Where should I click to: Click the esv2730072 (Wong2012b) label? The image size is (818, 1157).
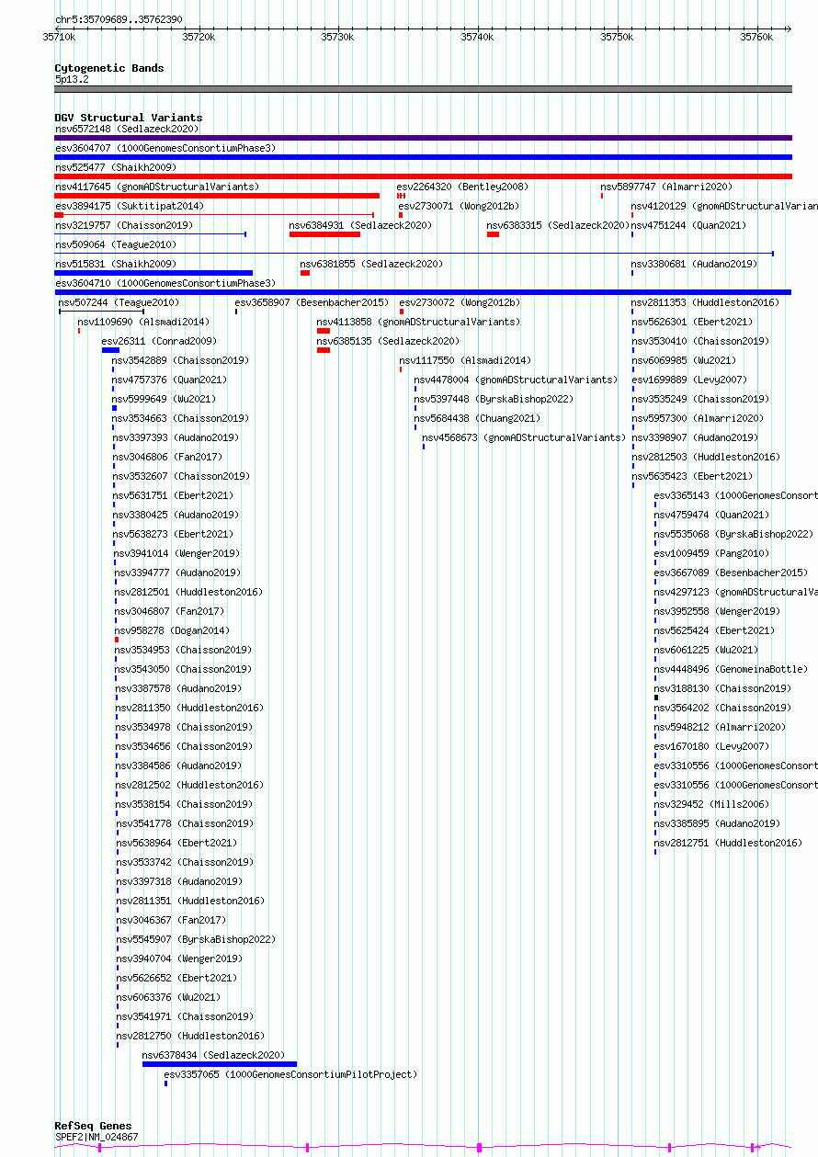coord(460,302)
